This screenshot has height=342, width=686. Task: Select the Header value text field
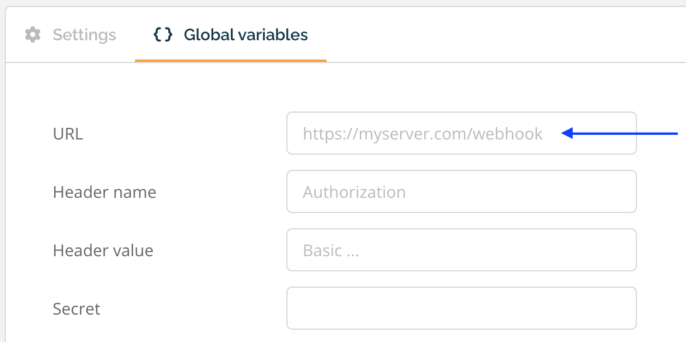pyautogui.click(x=461, y=250)
